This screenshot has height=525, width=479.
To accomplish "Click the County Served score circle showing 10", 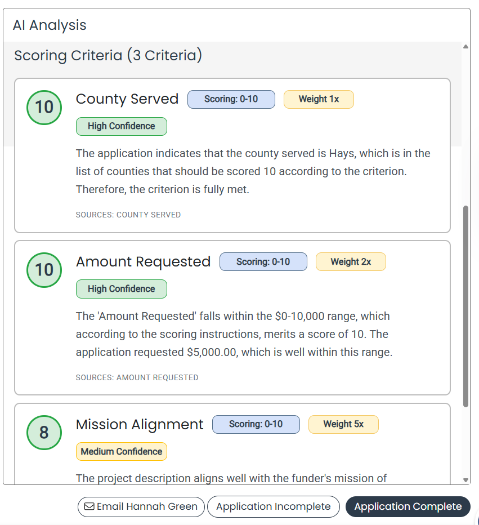I will (x=44, y=108).
